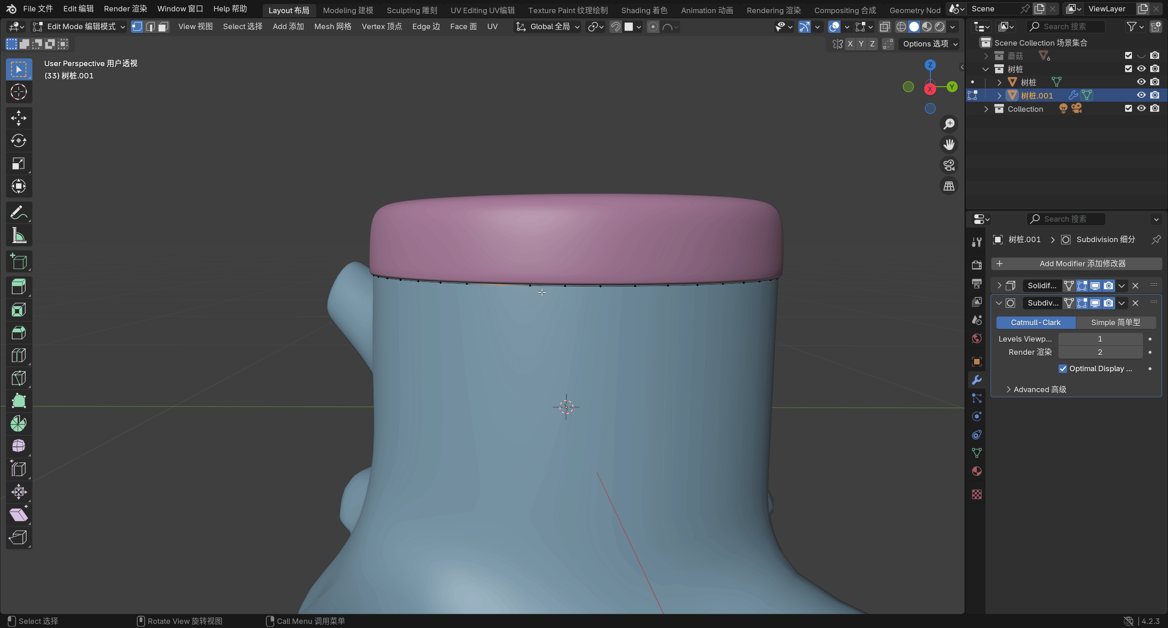Open the Mesh 网格 menu

click(x=333, y=26)
